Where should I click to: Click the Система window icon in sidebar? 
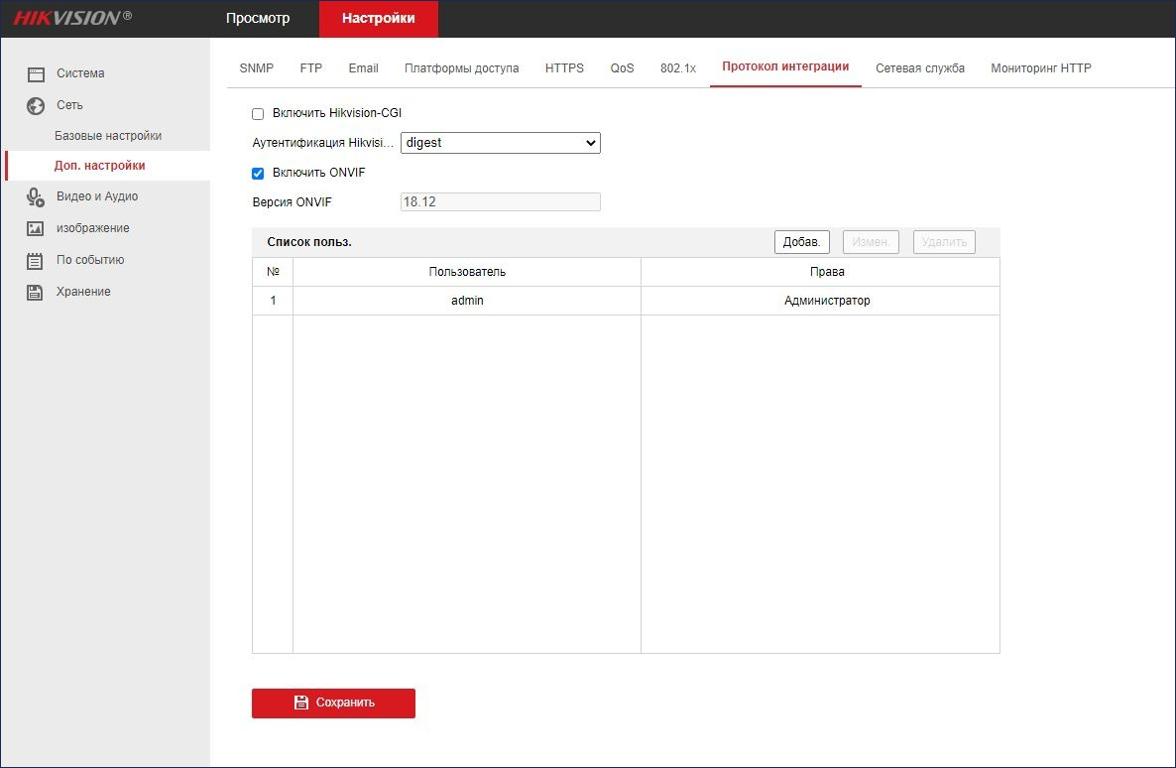click(x=36, y=73)
